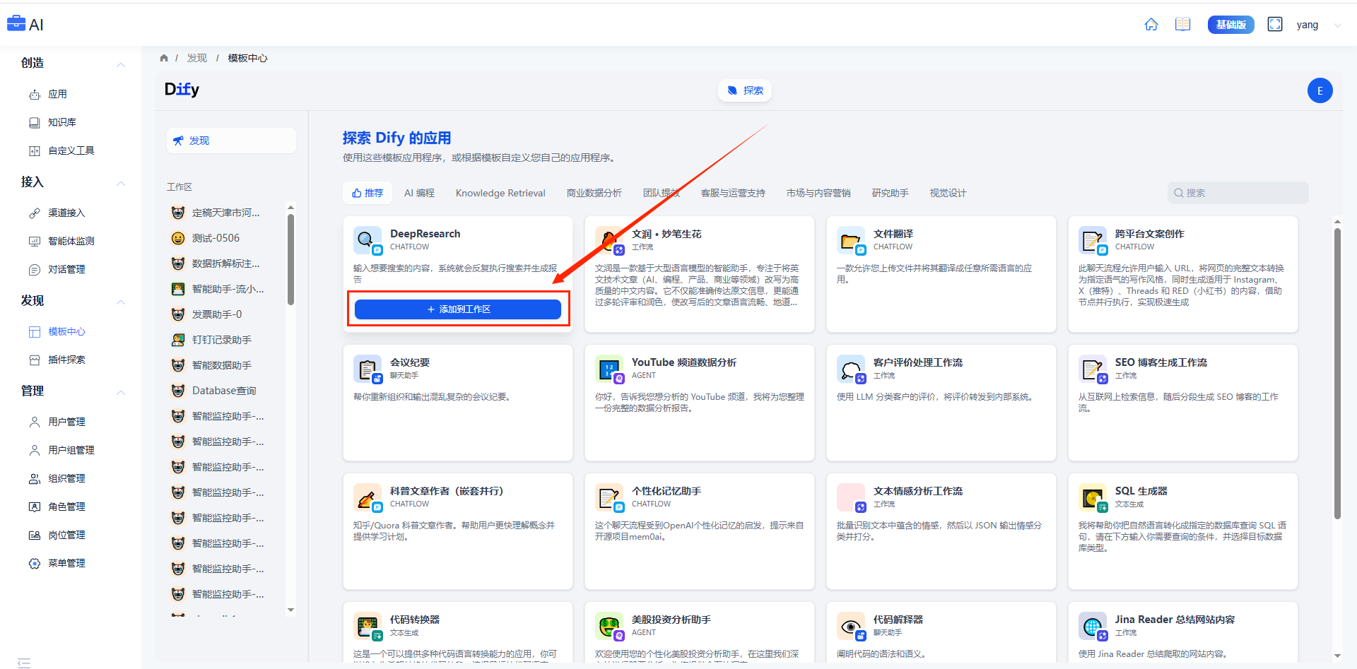Open the SEO 博客生成工作流 card title
1357x669 pixels.
click(x=1161, y=362)
